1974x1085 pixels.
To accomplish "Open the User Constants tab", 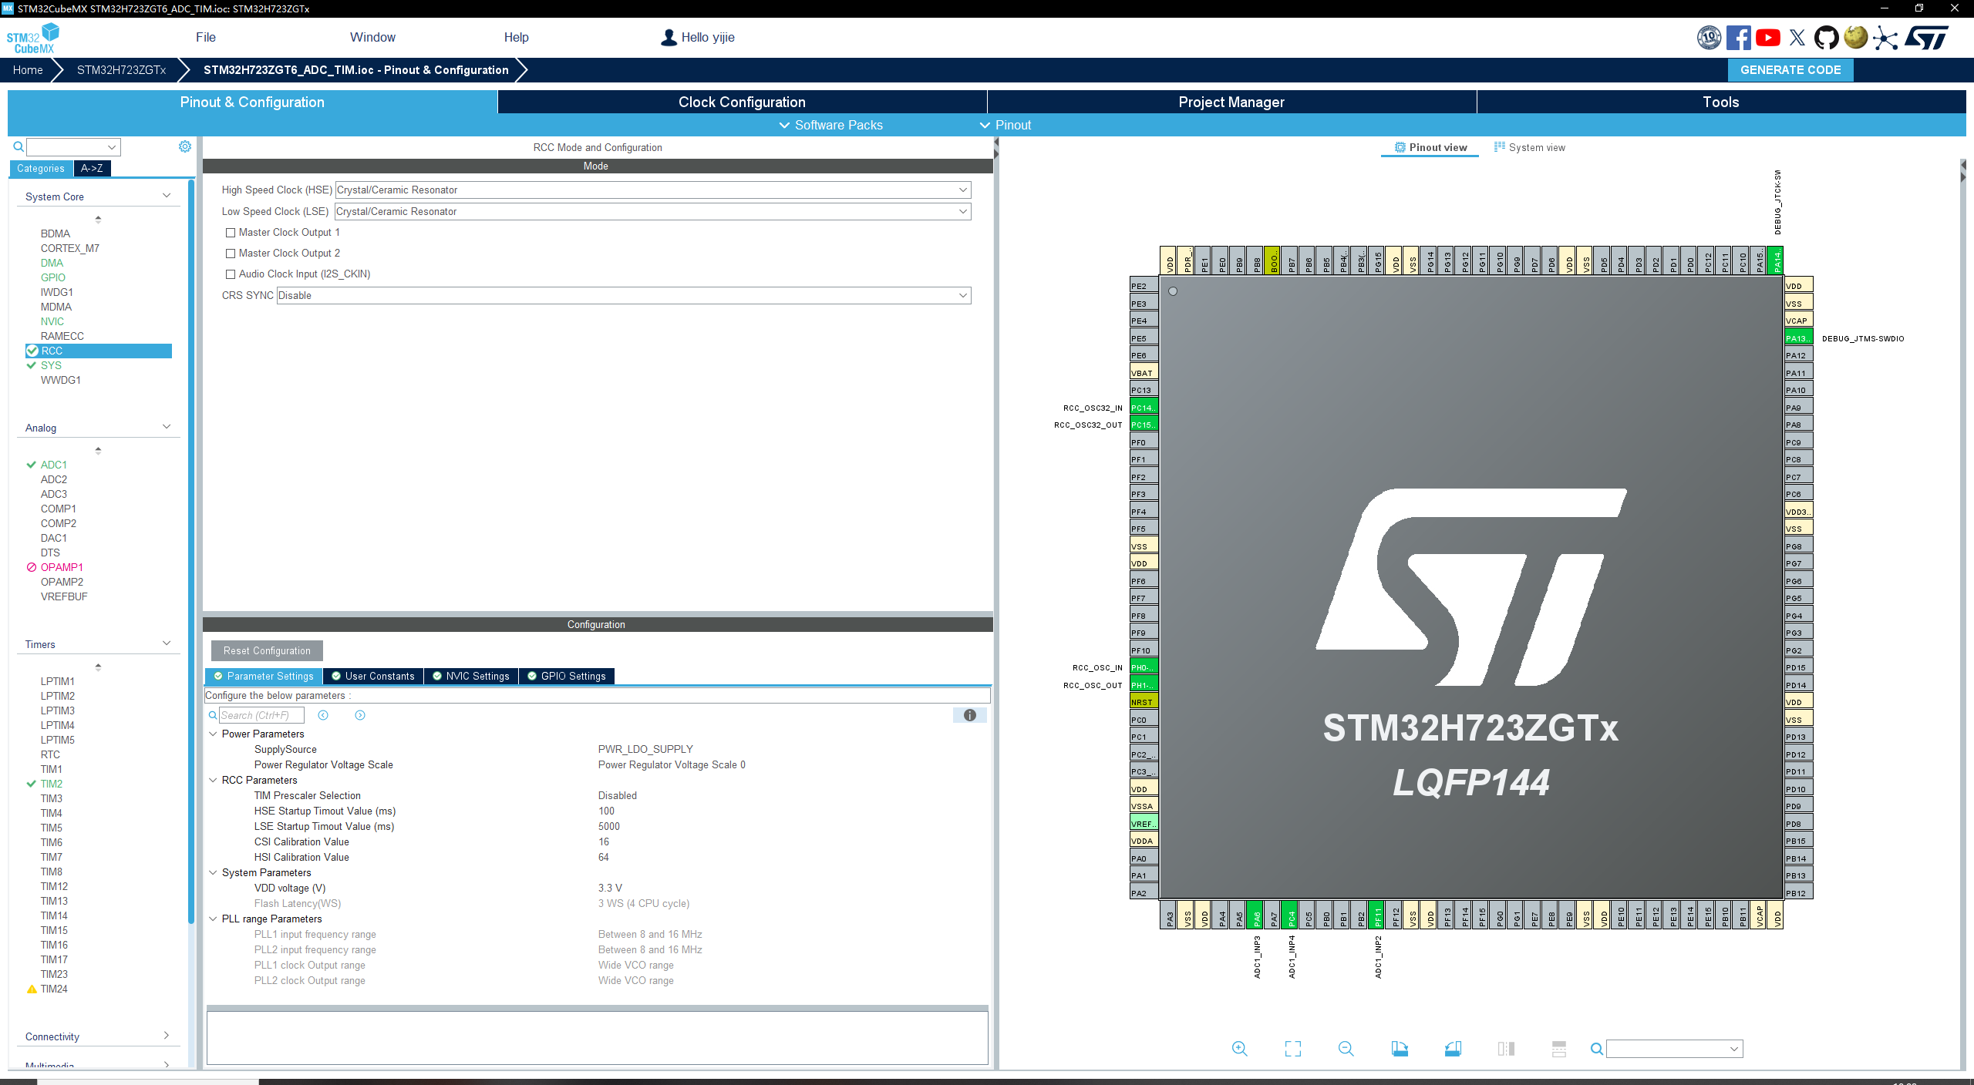I will click(x=373, y=676).
